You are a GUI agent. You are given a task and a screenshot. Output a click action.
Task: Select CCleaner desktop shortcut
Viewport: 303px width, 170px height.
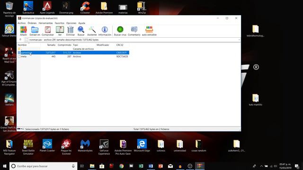coord(85,8)
